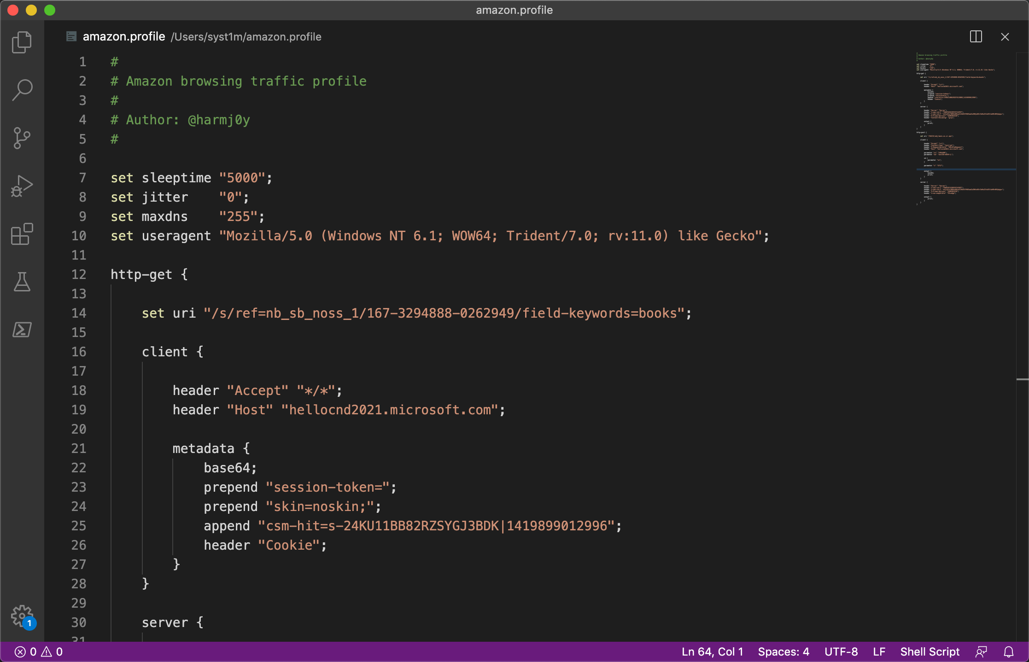Open the Manage gear menu
The image size is (1029, 662).
22,616
